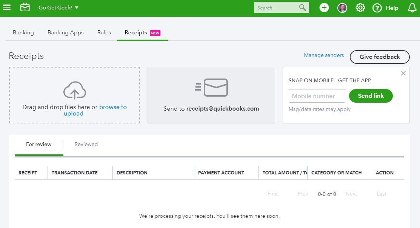Image resolution: width=420 pixels, height=228 pixels.
Task: Click the Manage senders link
Action: pyautogui.click(x=324, y=55)
